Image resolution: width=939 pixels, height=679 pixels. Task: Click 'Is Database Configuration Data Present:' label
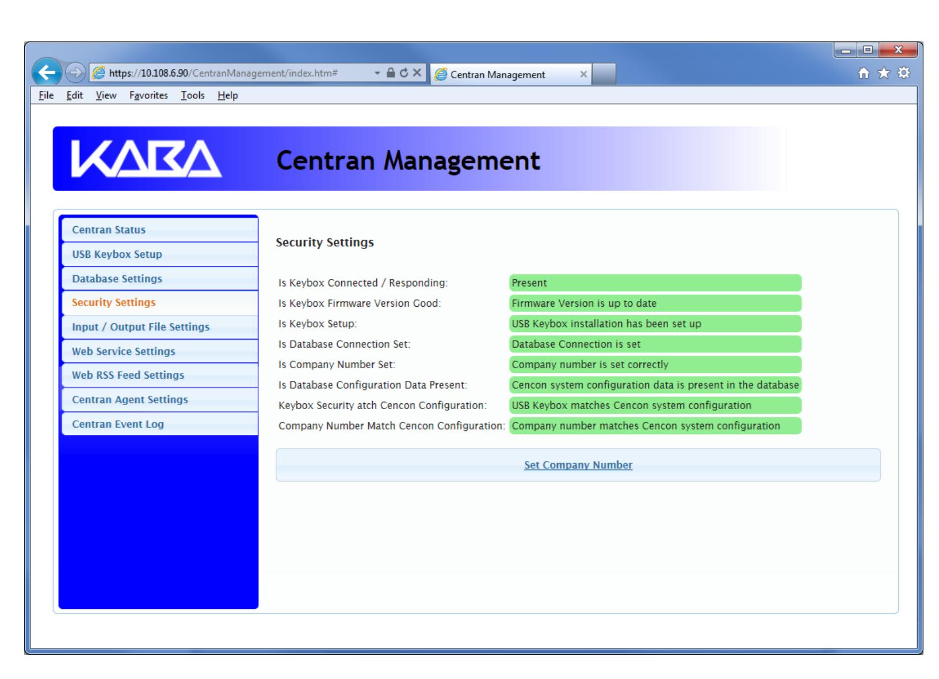click(x=373, y=385)
